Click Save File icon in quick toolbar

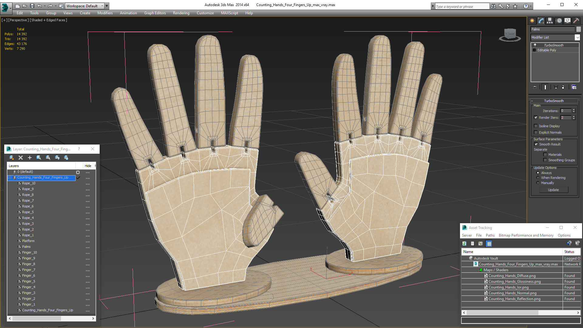(x=32, y=6)
